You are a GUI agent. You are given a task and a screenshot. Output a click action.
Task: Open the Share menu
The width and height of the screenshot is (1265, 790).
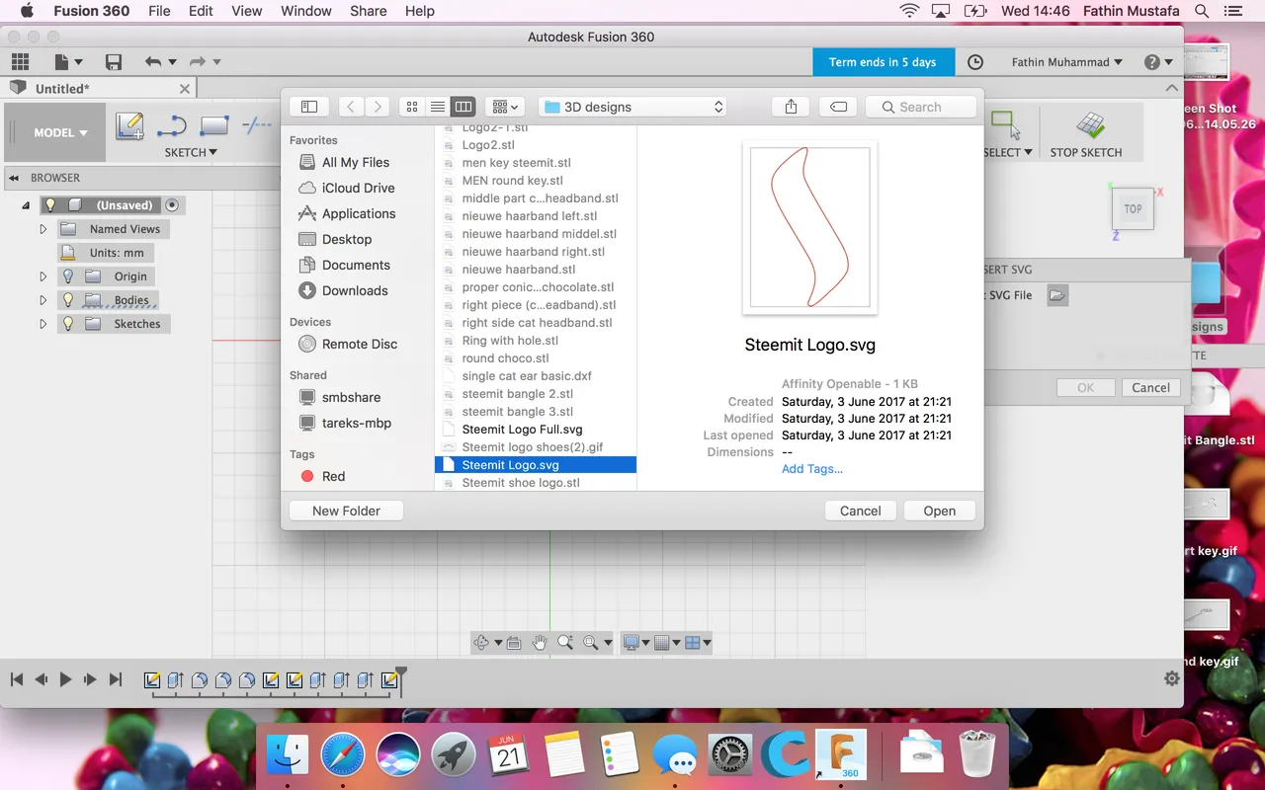point(368,11)
